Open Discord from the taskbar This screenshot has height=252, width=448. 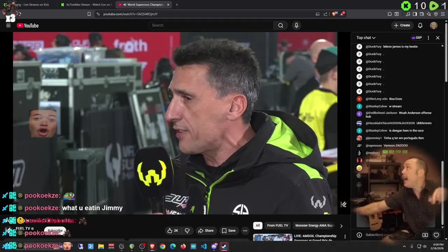214,246
